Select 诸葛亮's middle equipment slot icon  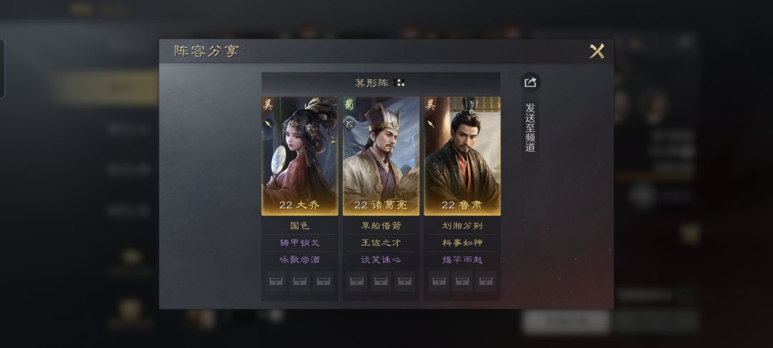click(381, 281)
